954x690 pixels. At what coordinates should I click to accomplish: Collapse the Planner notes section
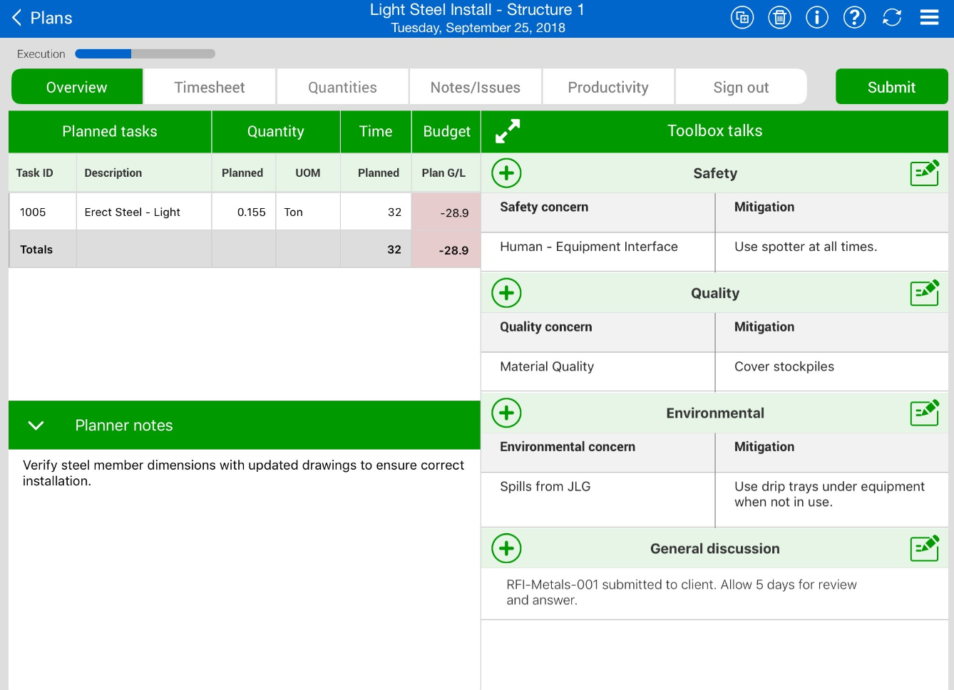36,426
